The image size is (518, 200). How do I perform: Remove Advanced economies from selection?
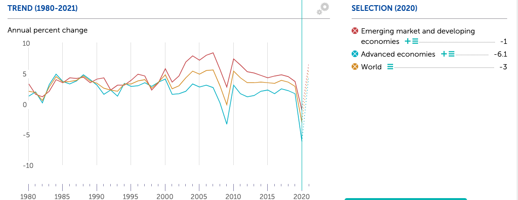355,54
